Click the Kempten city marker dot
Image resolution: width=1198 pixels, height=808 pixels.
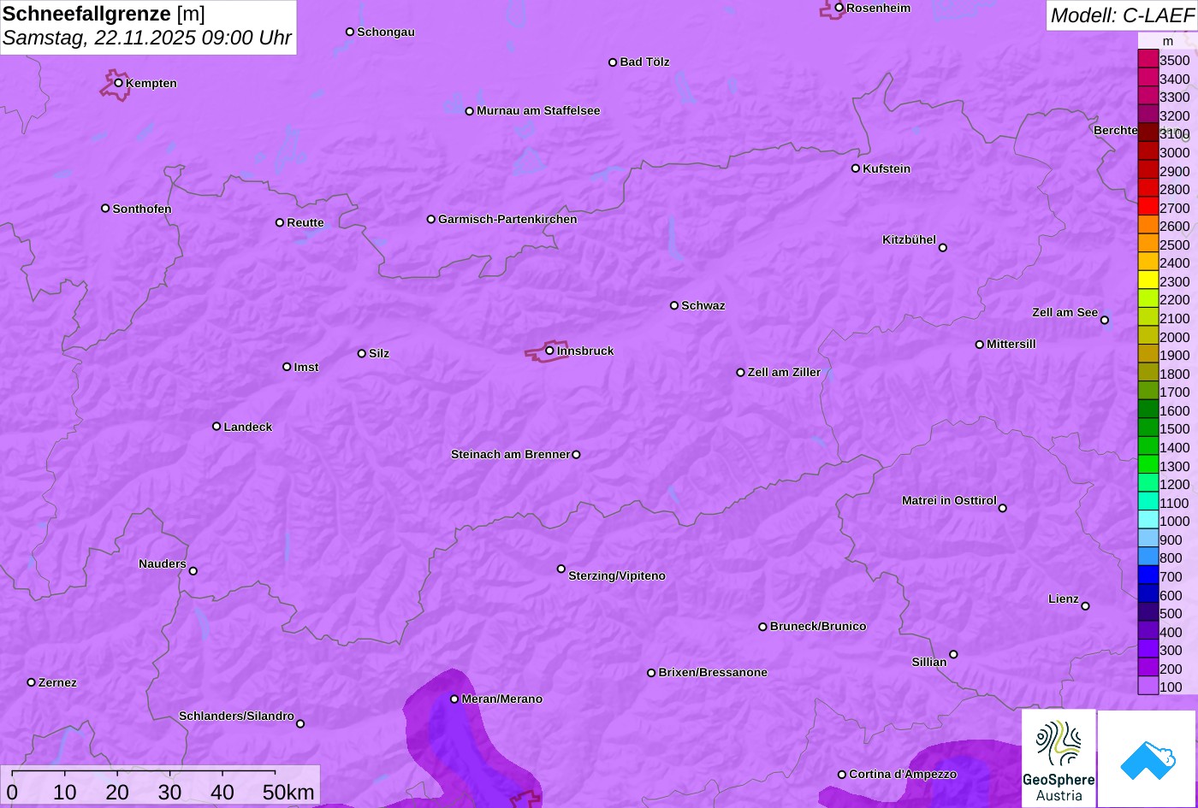(x=119, y=83)
